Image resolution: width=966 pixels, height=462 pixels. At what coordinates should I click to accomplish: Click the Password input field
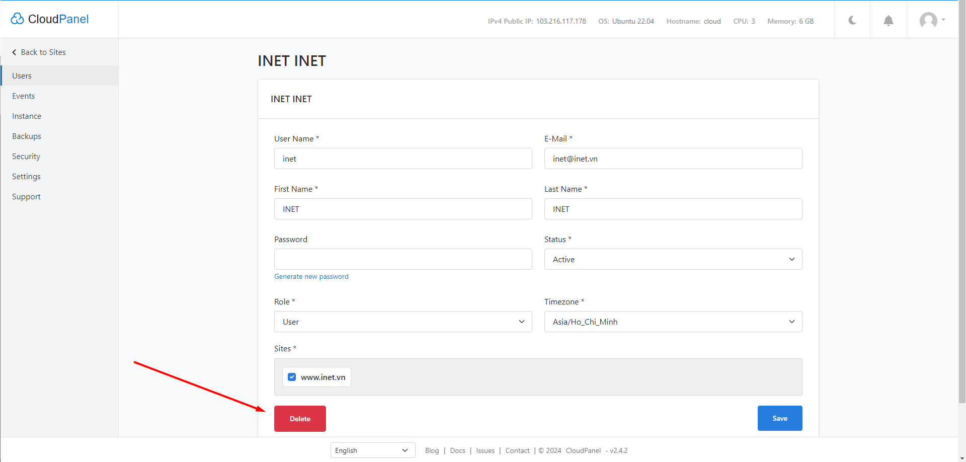pos(403,259)
